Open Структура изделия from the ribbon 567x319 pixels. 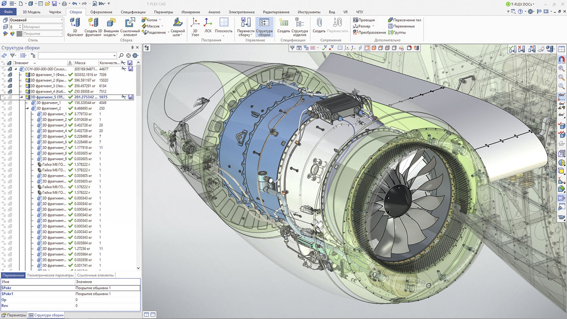299,27
